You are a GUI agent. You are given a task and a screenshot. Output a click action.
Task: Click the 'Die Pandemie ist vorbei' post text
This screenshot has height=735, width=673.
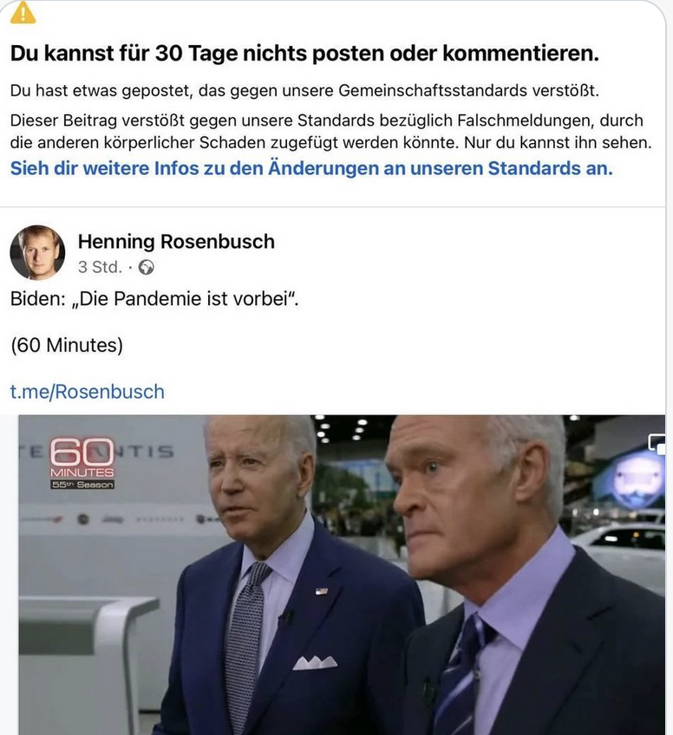[154, 298]
